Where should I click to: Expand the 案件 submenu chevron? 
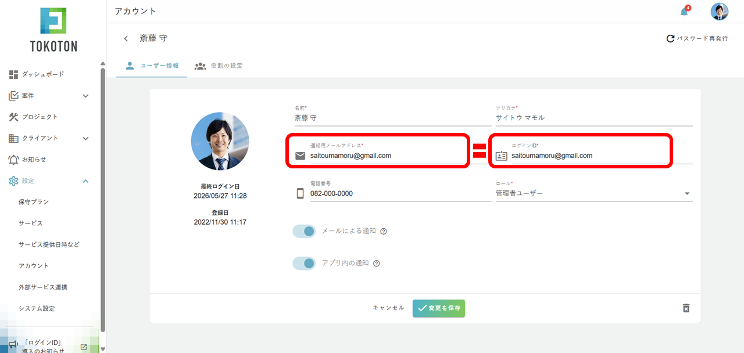(x=85, y=96)
